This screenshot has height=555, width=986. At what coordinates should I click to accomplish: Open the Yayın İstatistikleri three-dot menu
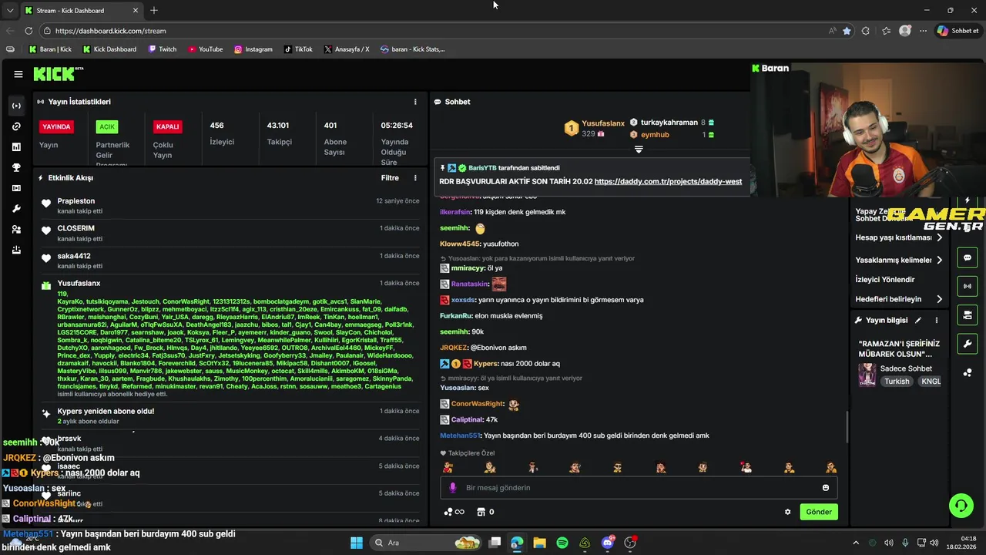point(415,102)
